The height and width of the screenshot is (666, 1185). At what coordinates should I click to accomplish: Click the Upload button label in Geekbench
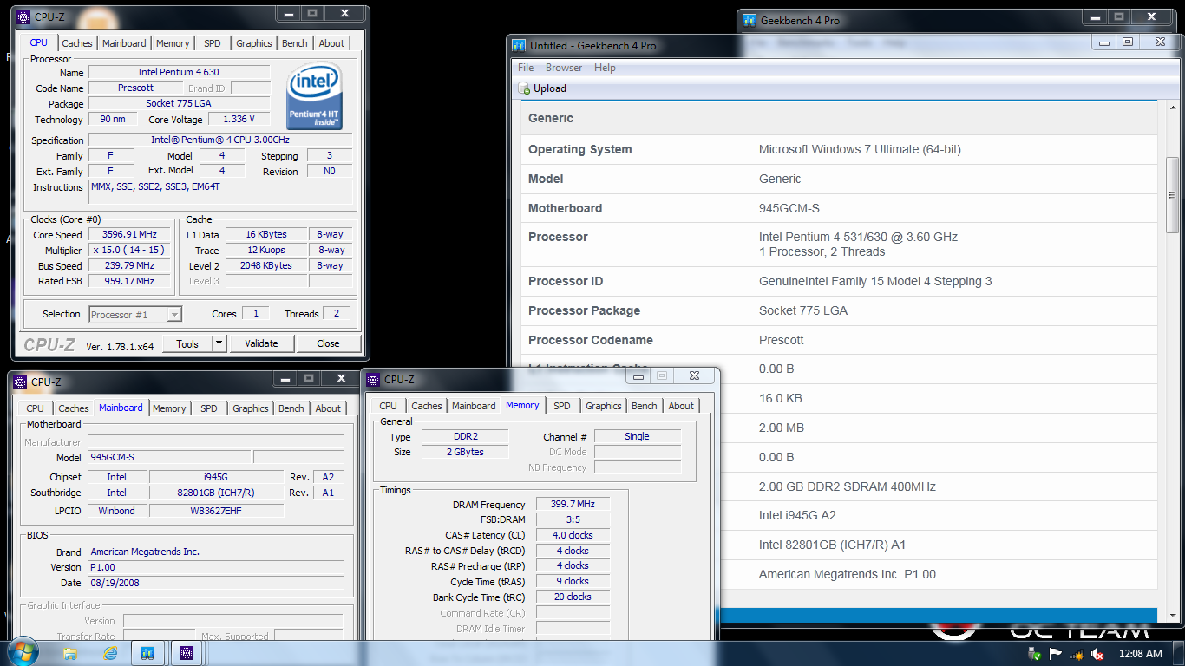(550, 88)
